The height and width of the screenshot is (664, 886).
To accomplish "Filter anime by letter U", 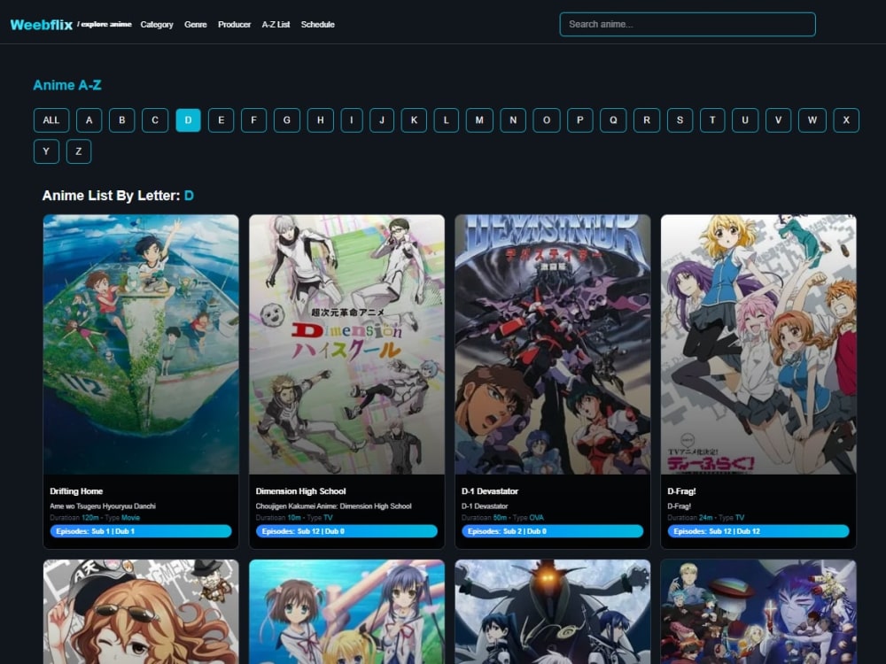I will click(745, 120).
